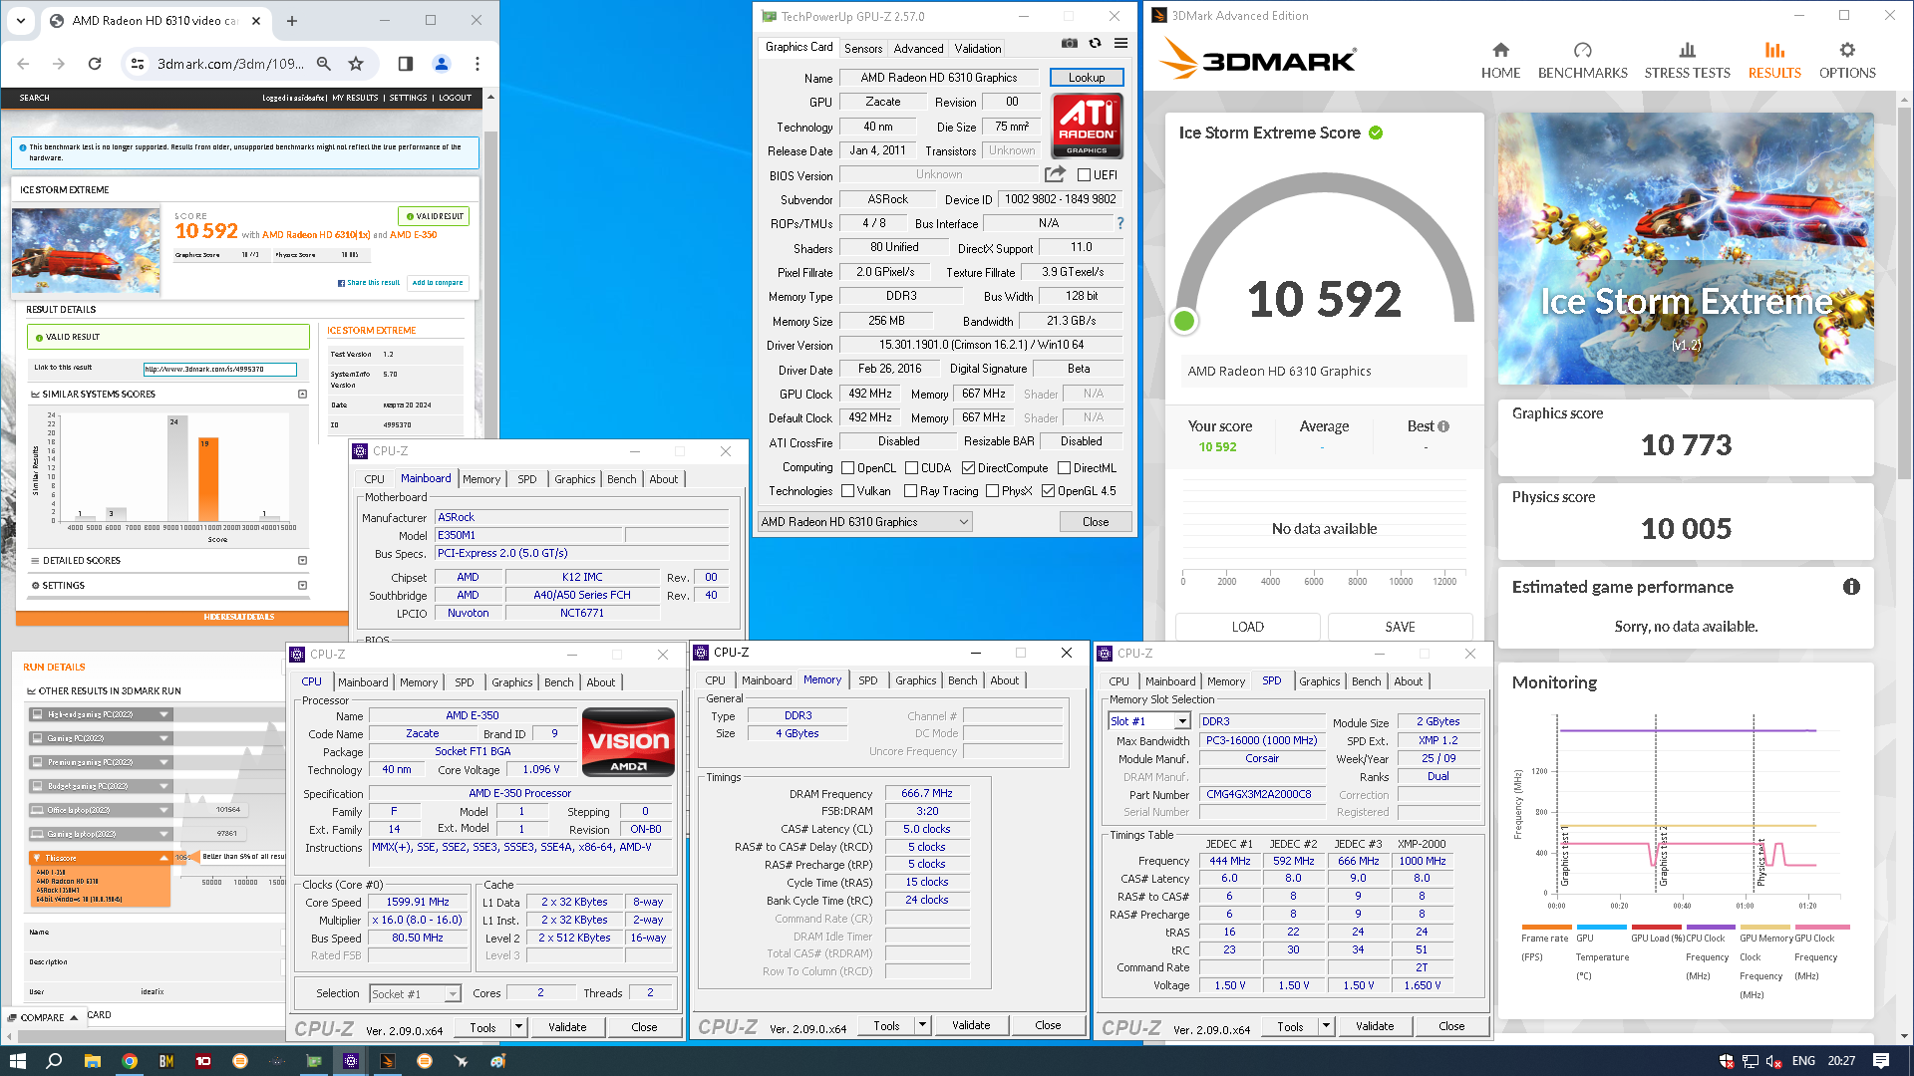
Task: Open BENCHMARKS in the 3DMark window
Action: [1582, 60]
